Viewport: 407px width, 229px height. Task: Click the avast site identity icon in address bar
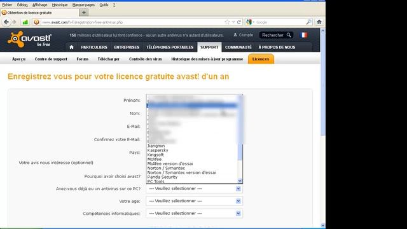tap(37, 22)
